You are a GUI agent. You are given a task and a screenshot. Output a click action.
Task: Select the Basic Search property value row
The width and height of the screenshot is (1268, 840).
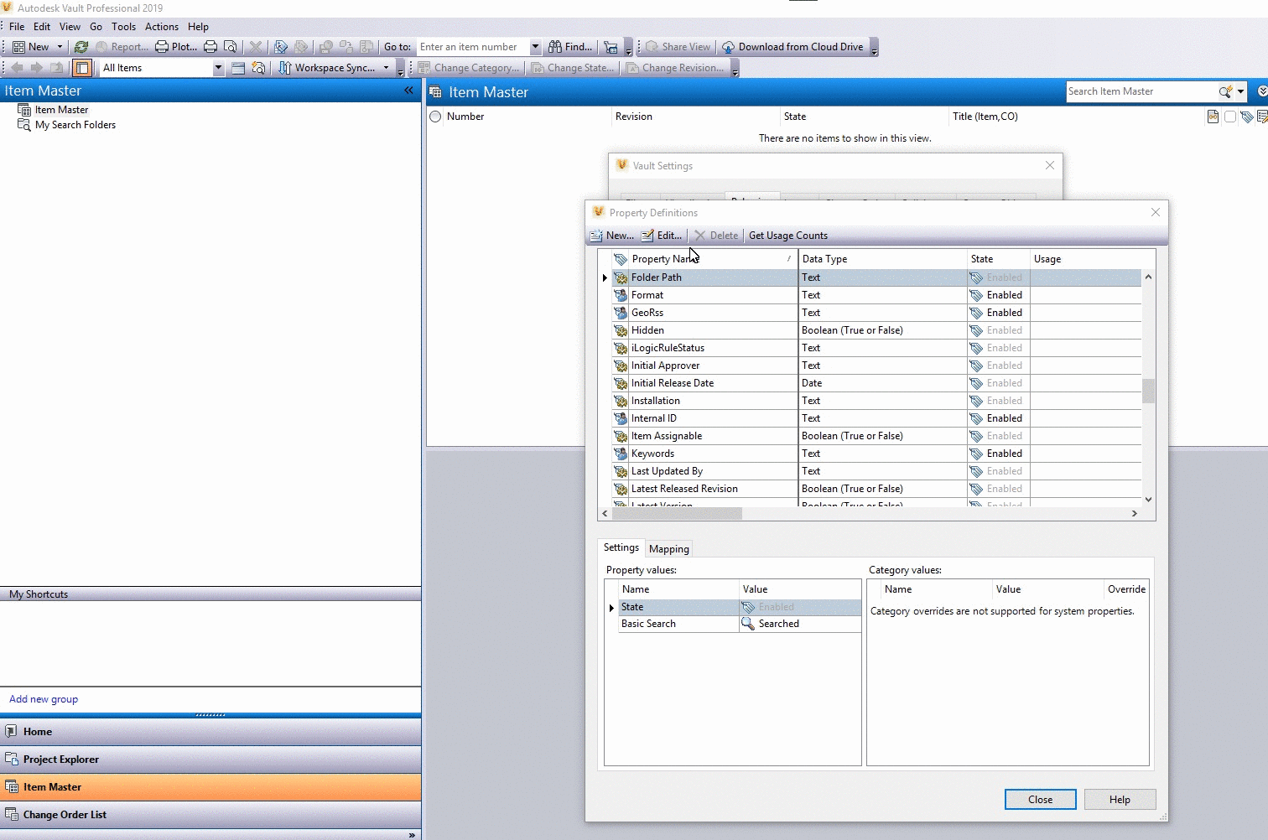[740, 624]
